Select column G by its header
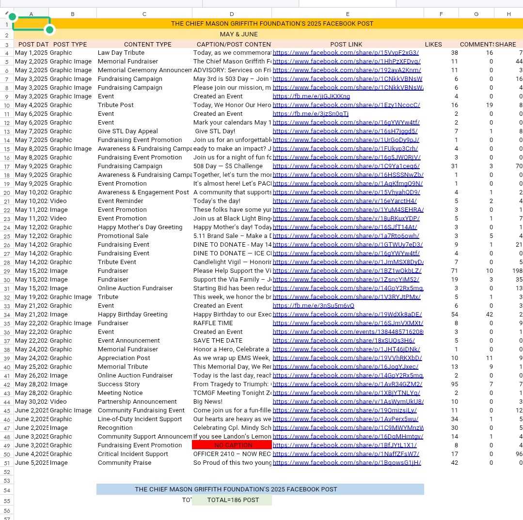523x520 pixels. tap(476, 14)
